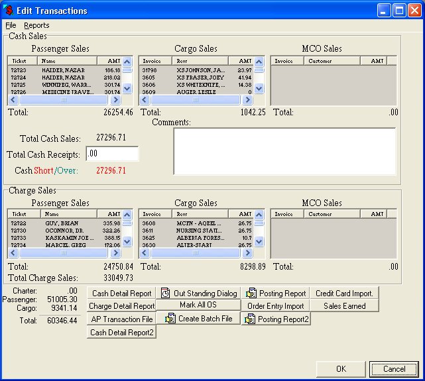Click the Edit Transactions title bar icon
The image size is (425, 381).
click(x=9, y=11)
